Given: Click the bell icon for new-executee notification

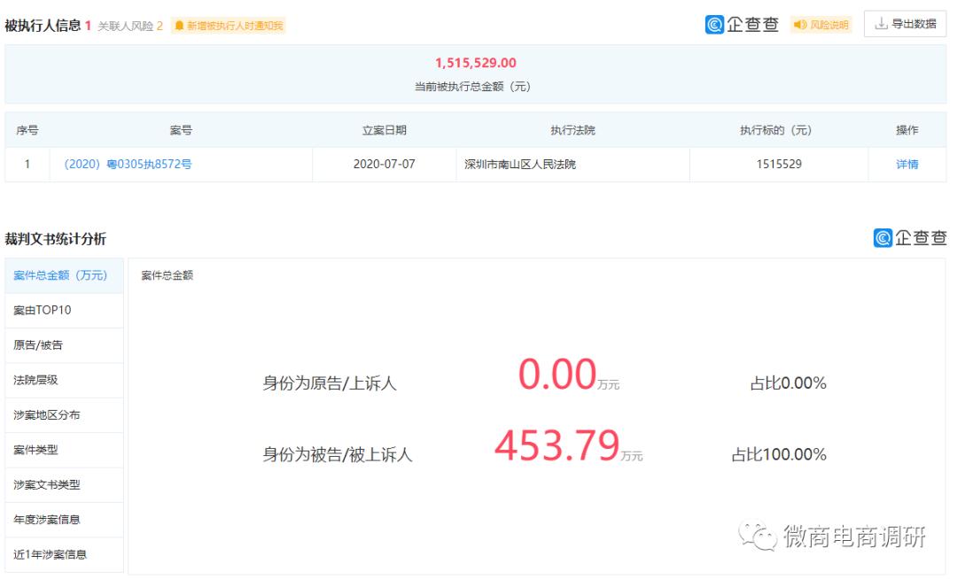Looking at the screenshot, I should click(180, 26).
